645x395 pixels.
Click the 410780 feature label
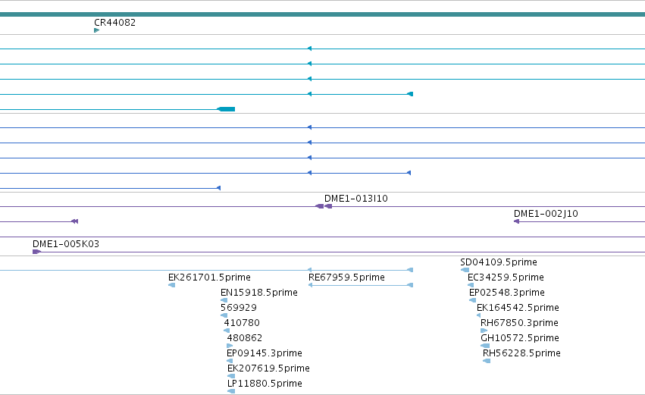click(x=242, y=323)
